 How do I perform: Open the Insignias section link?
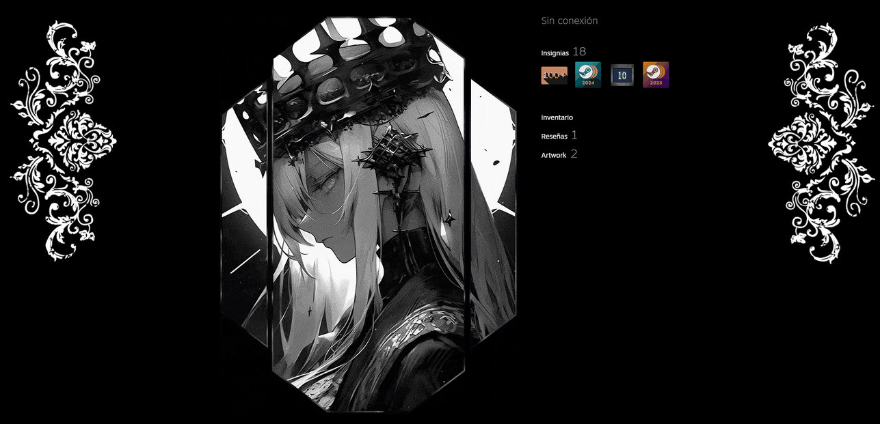click(555, 53)
